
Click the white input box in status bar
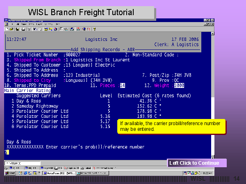click(23, 163)
